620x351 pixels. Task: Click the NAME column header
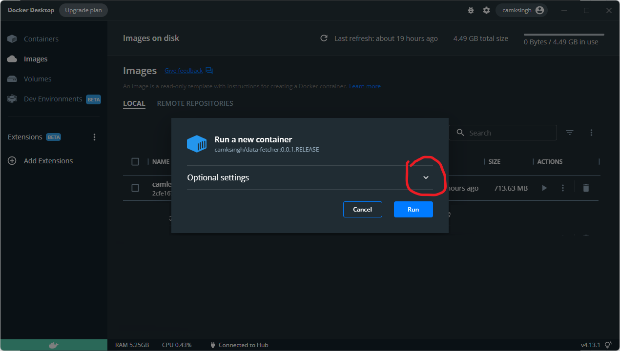point(161,161)
